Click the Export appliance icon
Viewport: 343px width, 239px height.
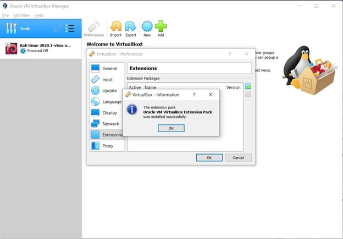(x=131, y=29)
